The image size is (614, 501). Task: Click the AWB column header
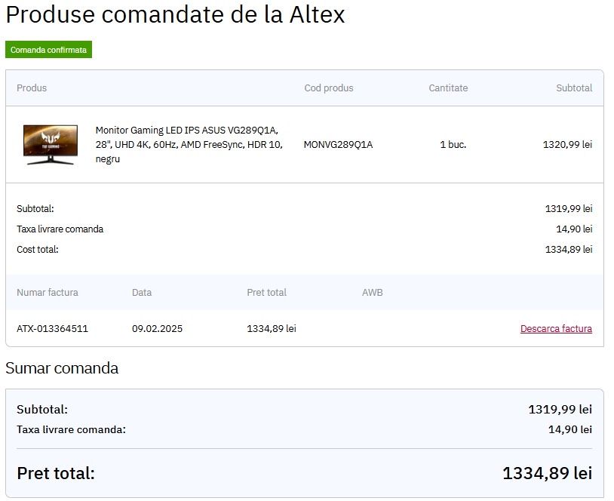pos(372,293)
